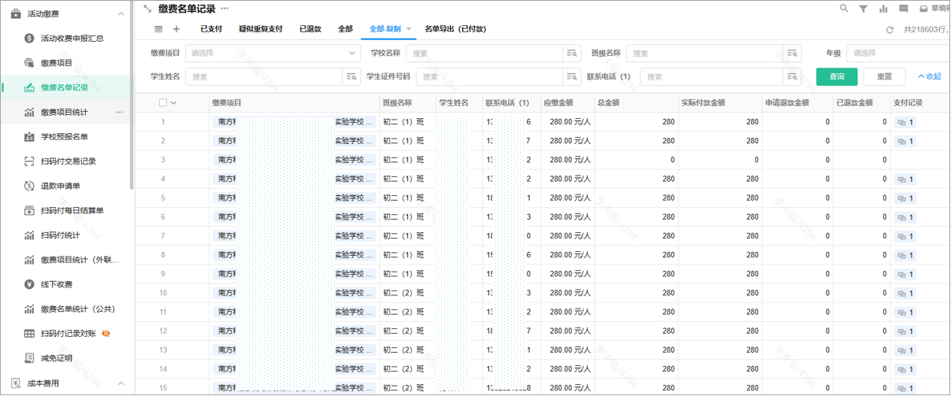Viewport: 951px width, 396px height.
Task: Toggle eye icon next to 扫码付记录对账
Action: coord(106,334)
